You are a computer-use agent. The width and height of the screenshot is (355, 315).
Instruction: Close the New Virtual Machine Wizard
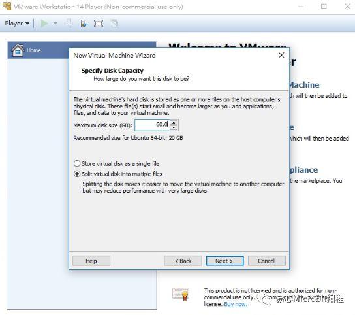[x=281, y=55]
